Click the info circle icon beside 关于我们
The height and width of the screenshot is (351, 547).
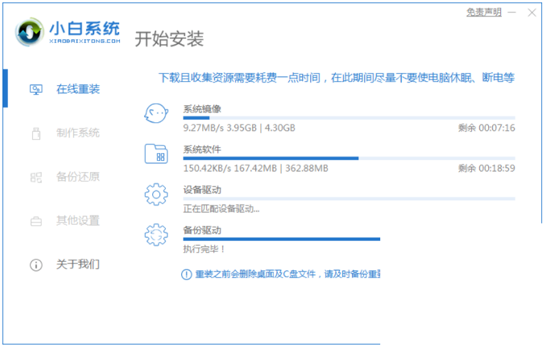35,264
